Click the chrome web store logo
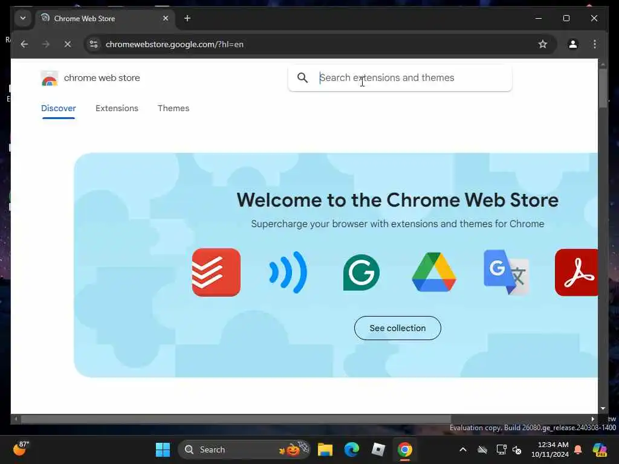Viewport: 619px width, 464px height. [x=50, y=78]
